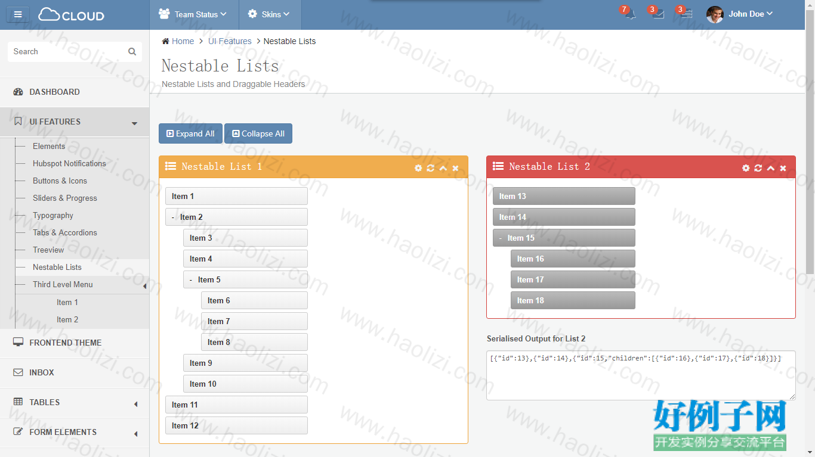Open the Skins dropdown

270,14
